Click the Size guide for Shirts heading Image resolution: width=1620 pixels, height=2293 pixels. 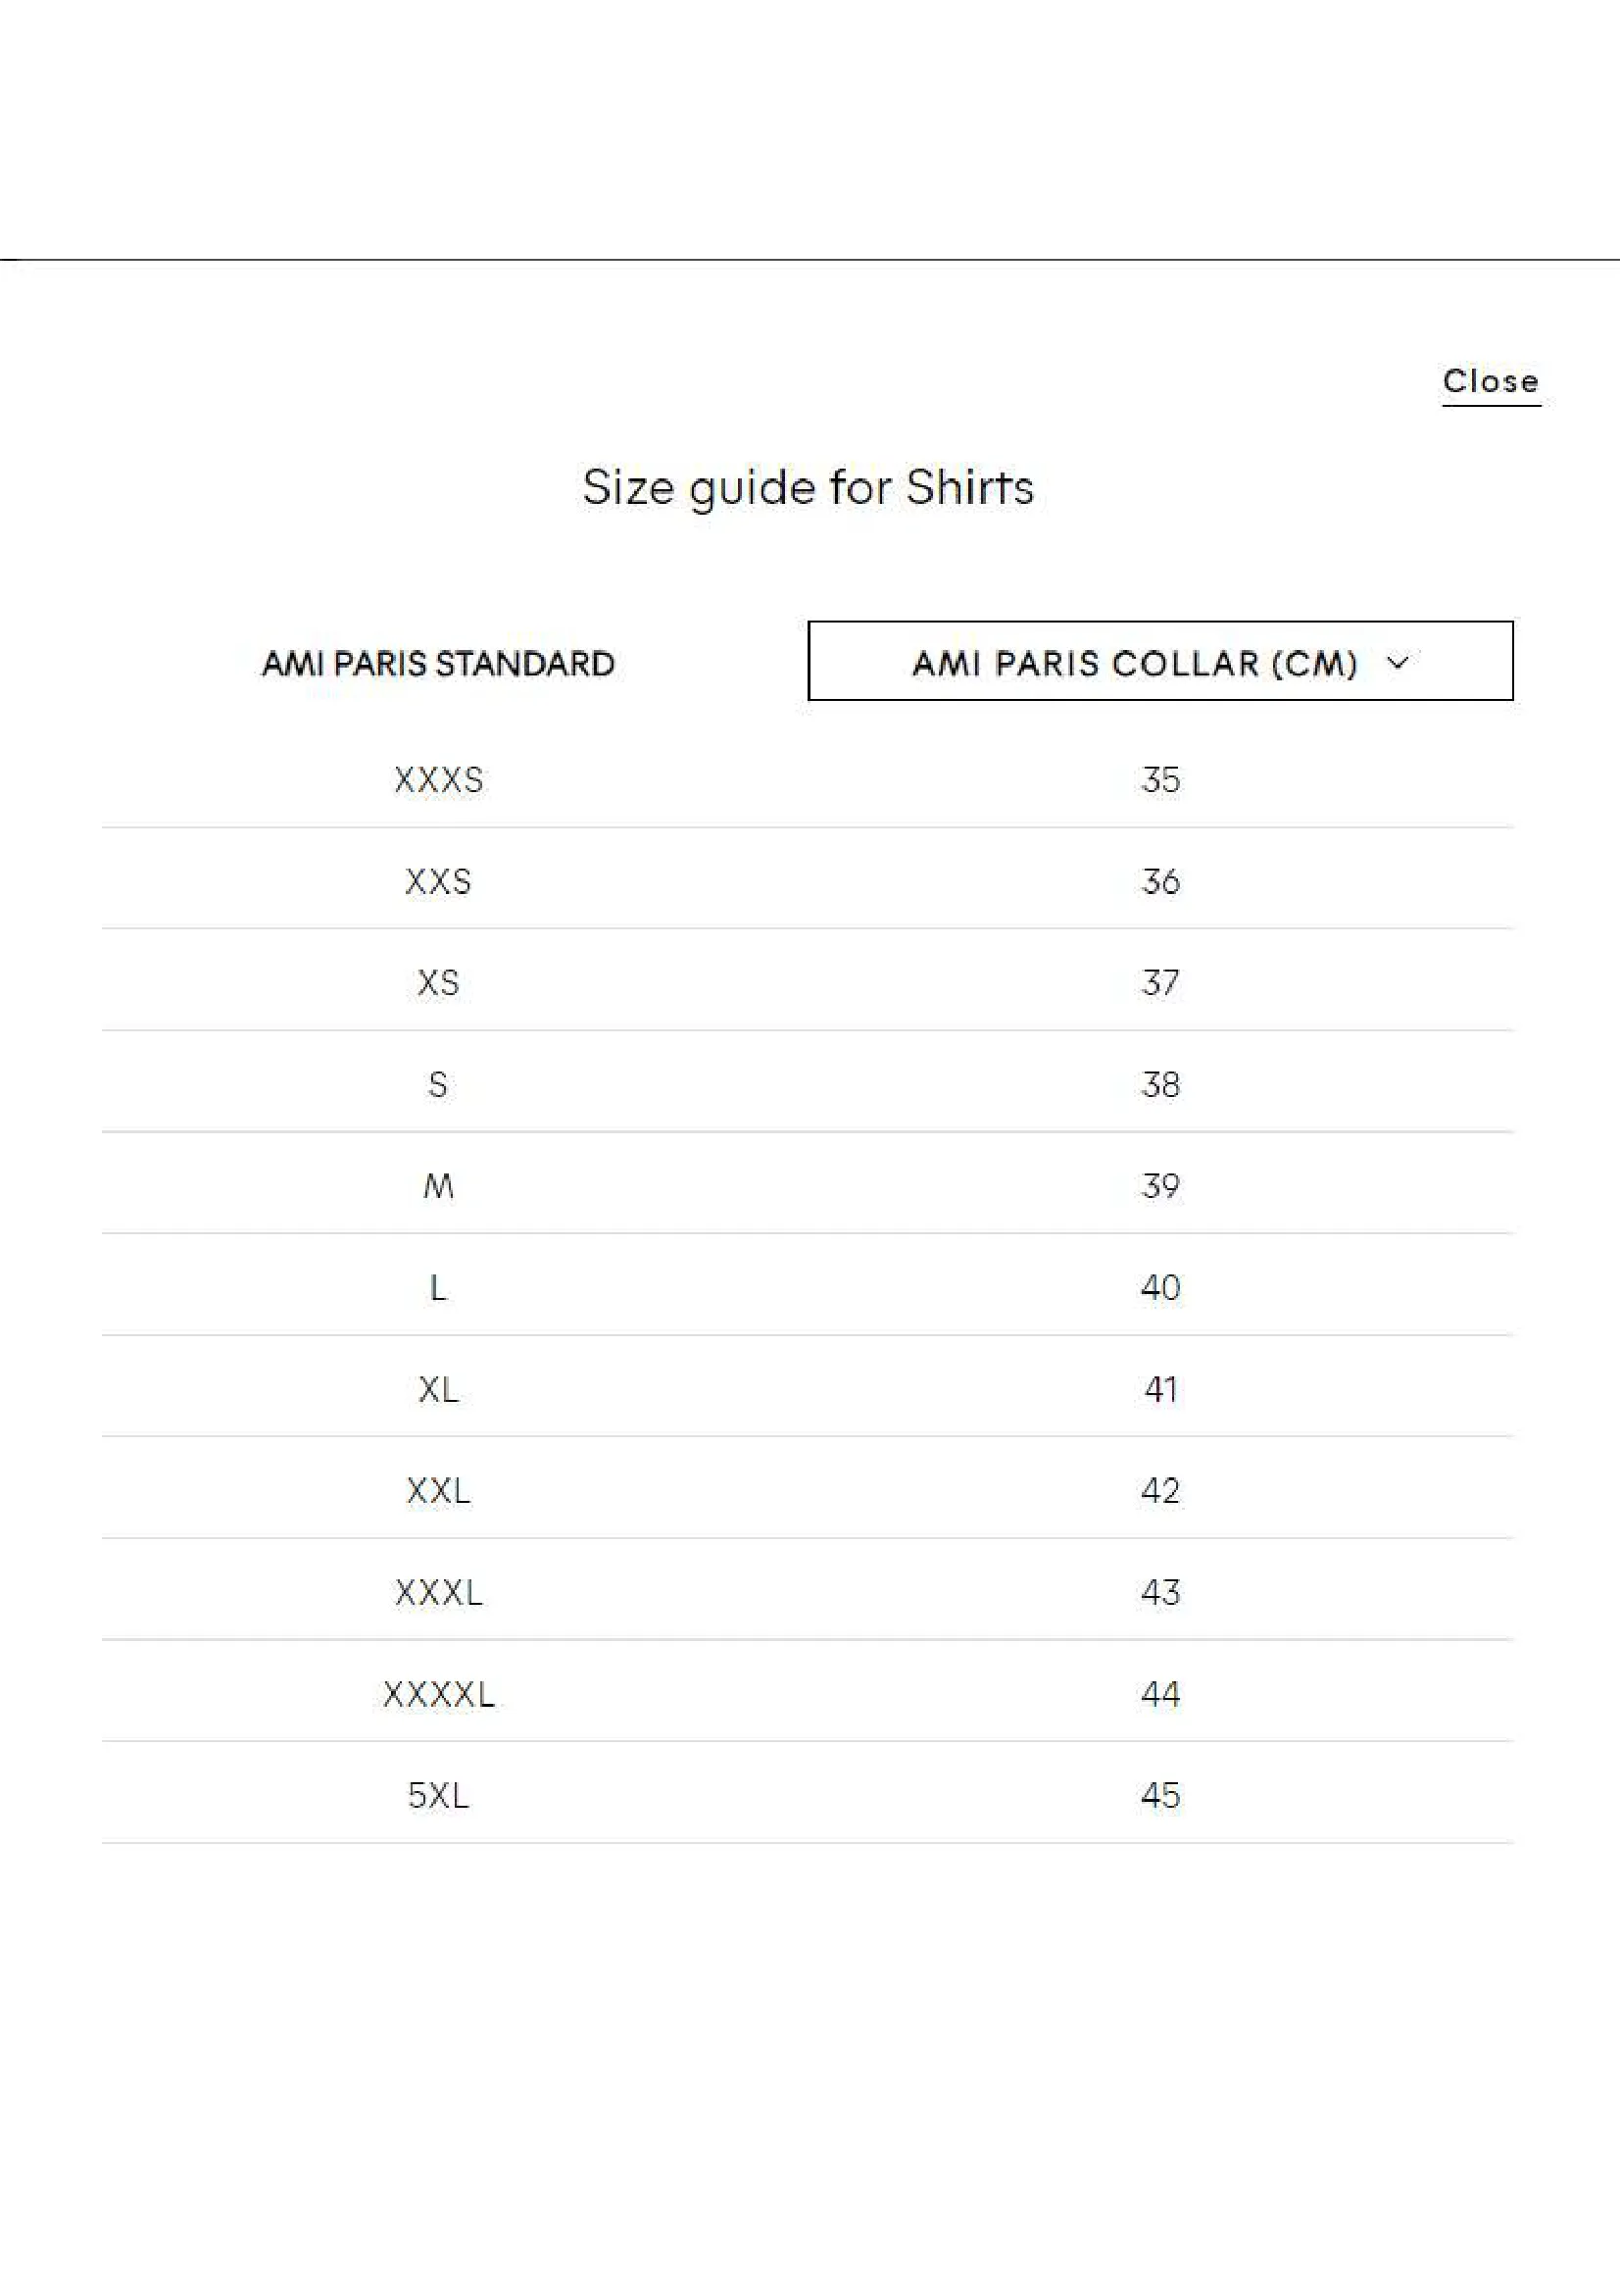[809, 488]
